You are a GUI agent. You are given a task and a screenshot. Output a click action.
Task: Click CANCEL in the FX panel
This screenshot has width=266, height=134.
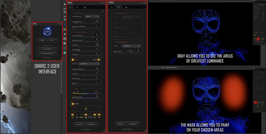coord(133,124)
